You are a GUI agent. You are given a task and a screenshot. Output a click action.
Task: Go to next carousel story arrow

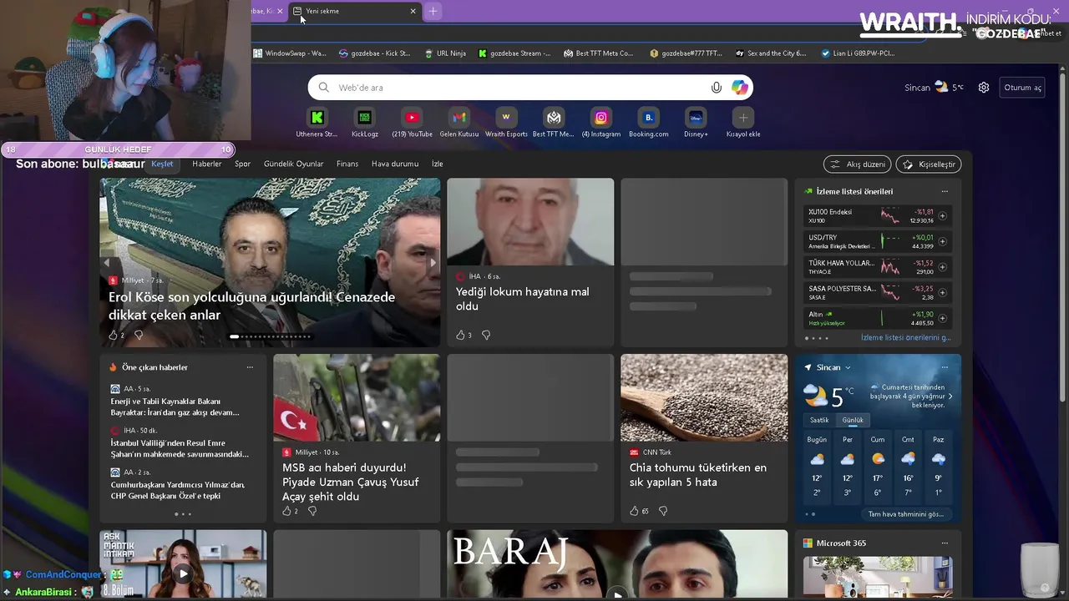tap(433, 263)
